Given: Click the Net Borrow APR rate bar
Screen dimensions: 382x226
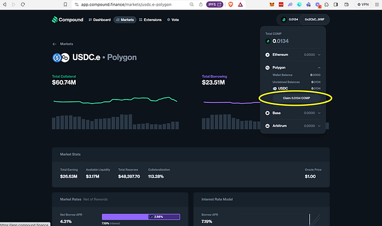Looking at the screenshot, I should 141,217.
